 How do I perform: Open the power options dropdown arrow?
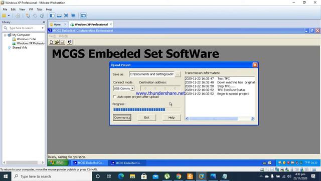9,16
